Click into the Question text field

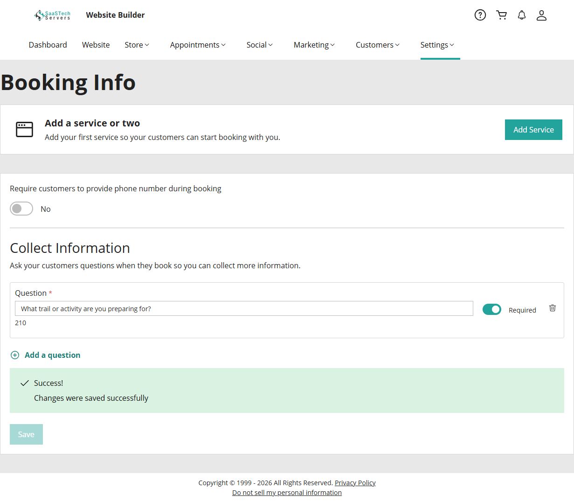[244, 308]
